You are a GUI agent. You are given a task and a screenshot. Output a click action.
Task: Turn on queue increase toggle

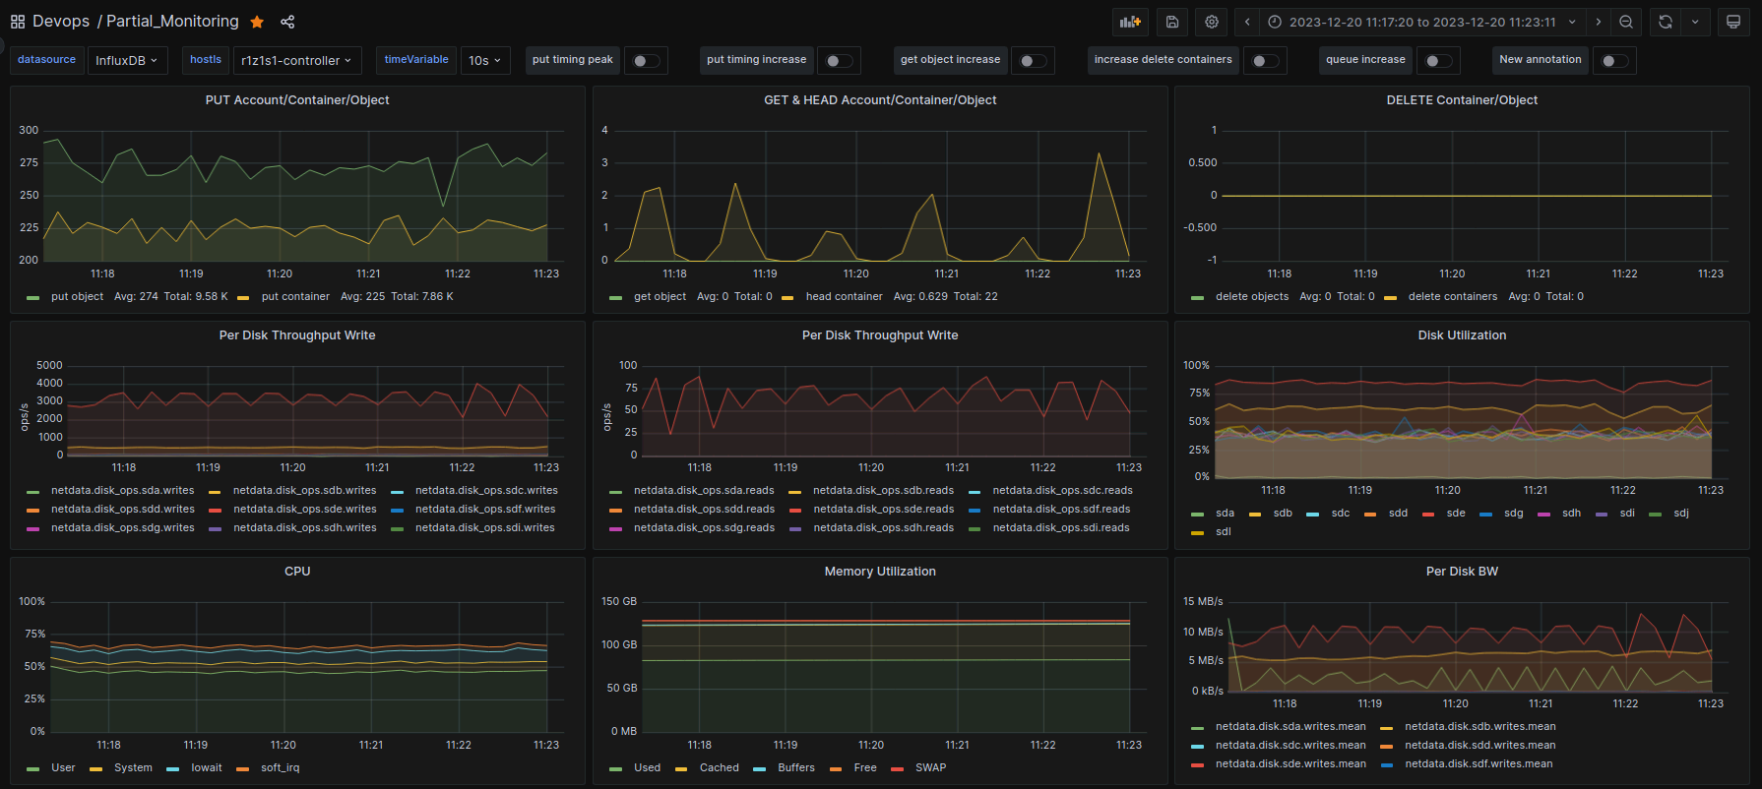pos(1438,61)
